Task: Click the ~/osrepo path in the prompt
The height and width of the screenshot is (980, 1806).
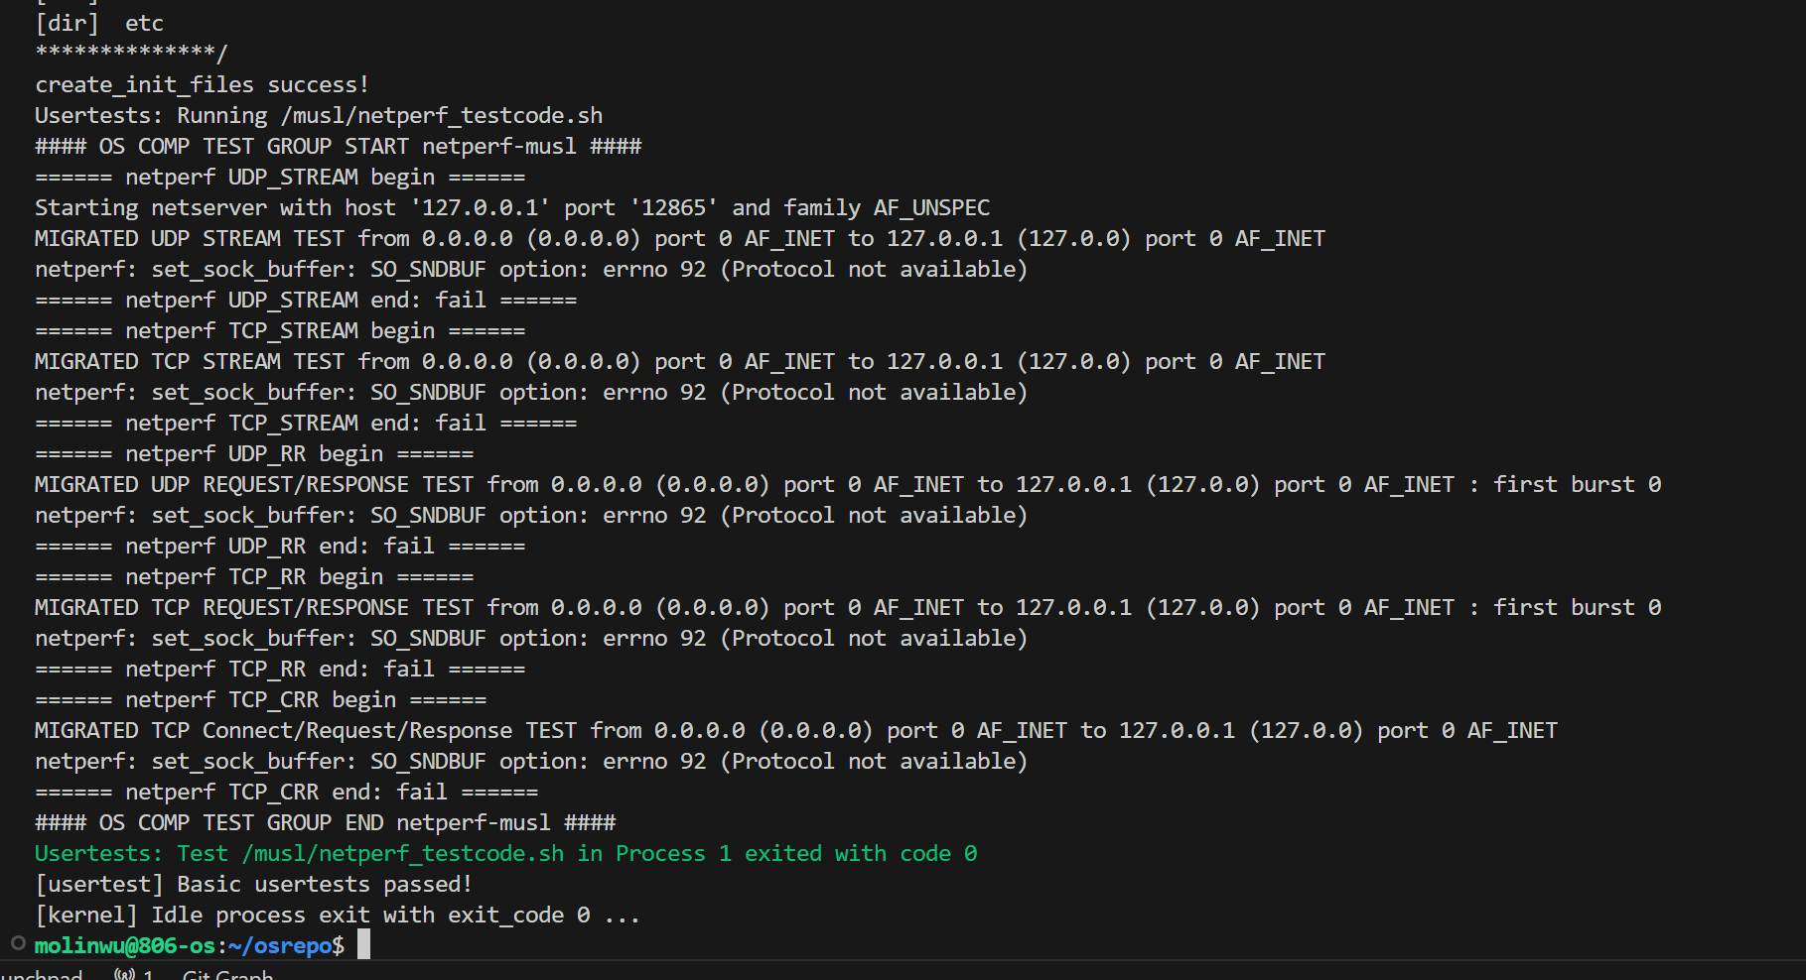Action: pyautogui.click(x=279, y=946)
